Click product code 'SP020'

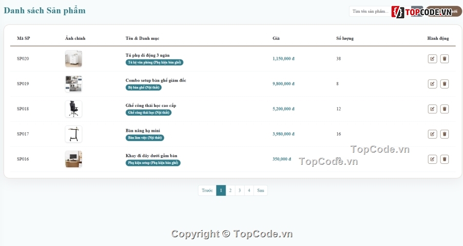tap(23, 59)
